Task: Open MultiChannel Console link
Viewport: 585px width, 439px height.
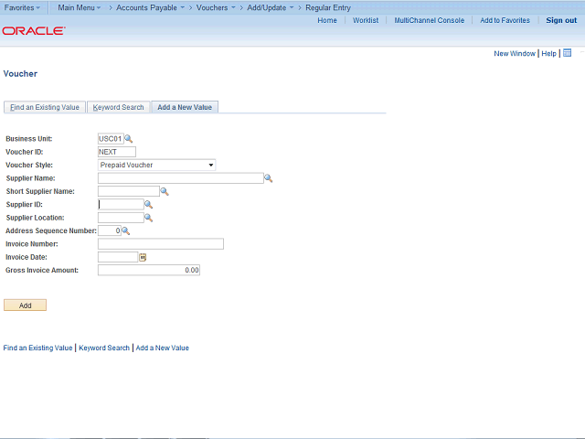Action: [x=430, y=20]
